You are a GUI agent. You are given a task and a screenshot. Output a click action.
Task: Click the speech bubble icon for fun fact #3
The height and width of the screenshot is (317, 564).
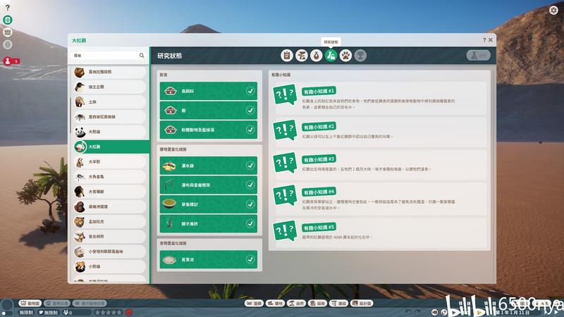tap(285, 163)
